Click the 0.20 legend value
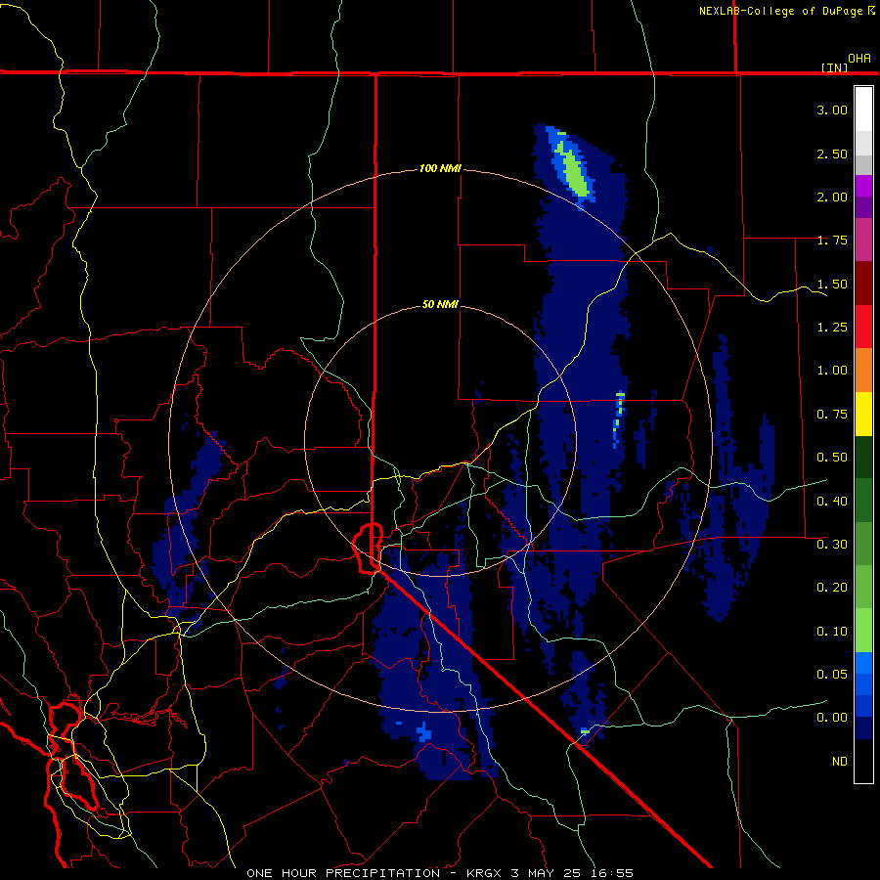This screenshot has height=880, width=880. tap(832, 587)
